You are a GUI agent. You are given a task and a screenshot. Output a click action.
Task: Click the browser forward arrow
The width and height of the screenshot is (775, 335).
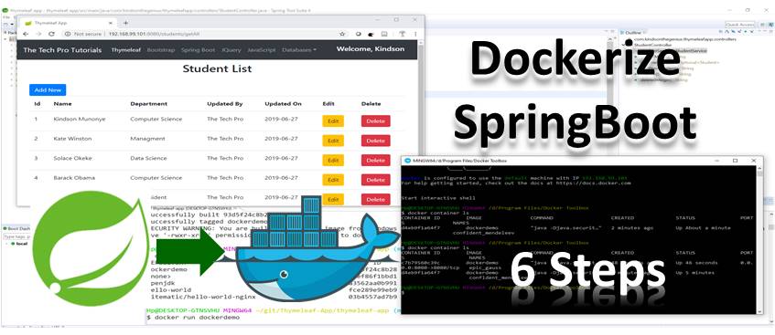click(38, 34)
